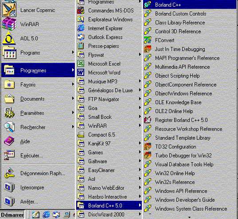Expand the KanjiKit 97 submenu arrow
Image resolution: width=238 pixels, height=219 pixels.
point(140,143)
